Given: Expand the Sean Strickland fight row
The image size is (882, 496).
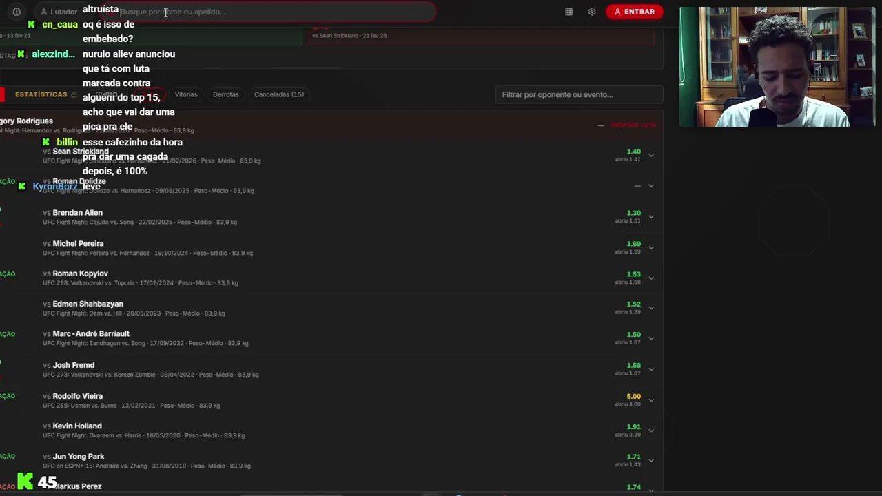Looking at the screenshot, I should [x=650, y=155].
